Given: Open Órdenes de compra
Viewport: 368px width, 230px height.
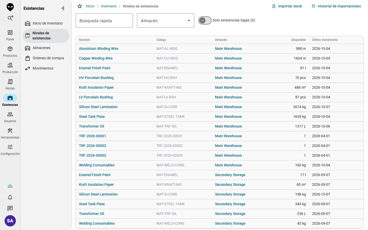Looking at the screenshot, I should click(x=46, y=58).
